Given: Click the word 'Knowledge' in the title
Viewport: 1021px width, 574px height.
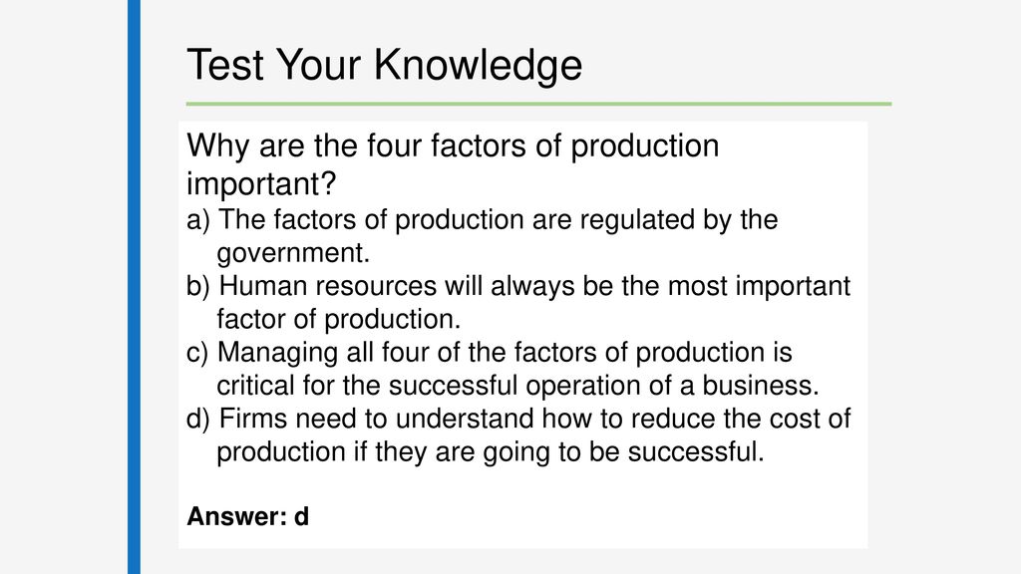Looking at the screenshot, I should [x=478, y=65].
